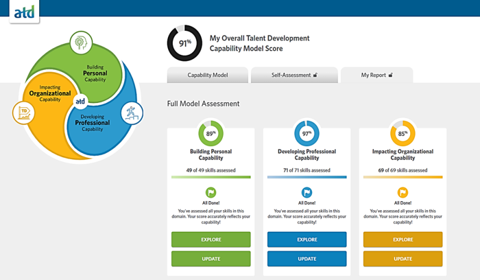
Task: Click the 91% overall score donut
Action: [x=184, y=43]
